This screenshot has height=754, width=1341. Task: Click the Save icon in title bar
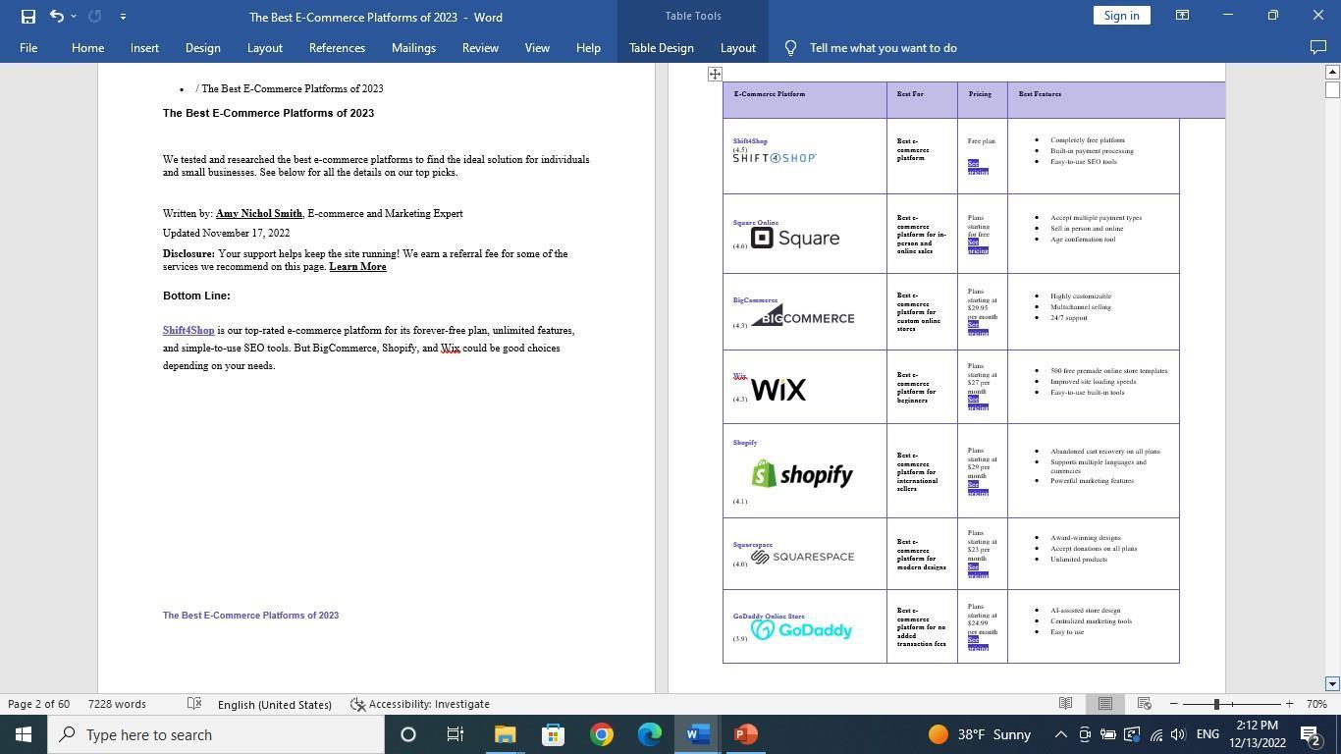click(28, 16)
